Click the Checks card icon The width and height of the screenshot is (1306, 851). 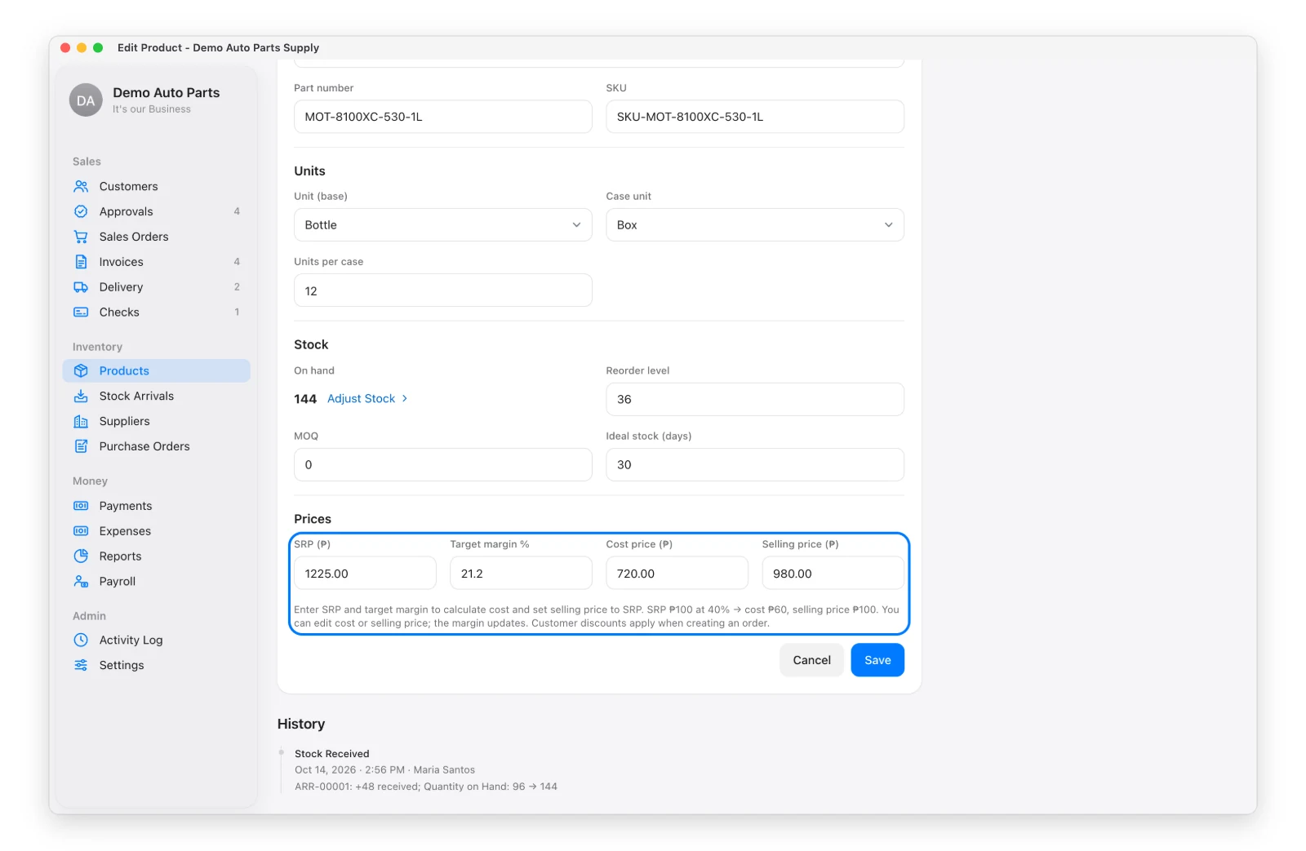click(81, 312)
